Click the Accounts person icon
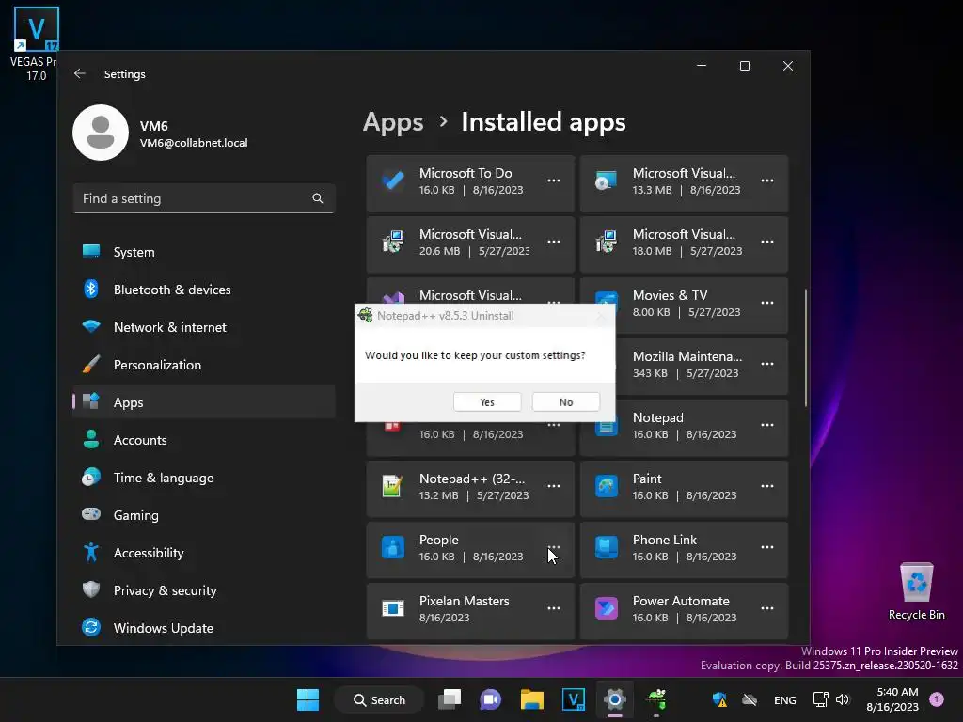This screenshot has height=722, width=963. pos(91,440)
